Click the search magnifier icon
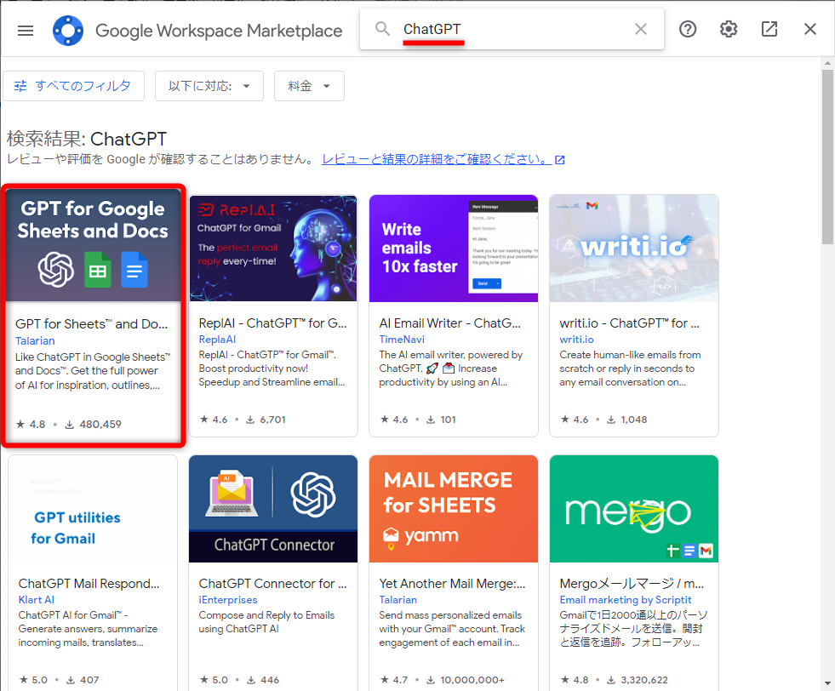This screenshot has width=835, height=691. (x=380, y=28)
